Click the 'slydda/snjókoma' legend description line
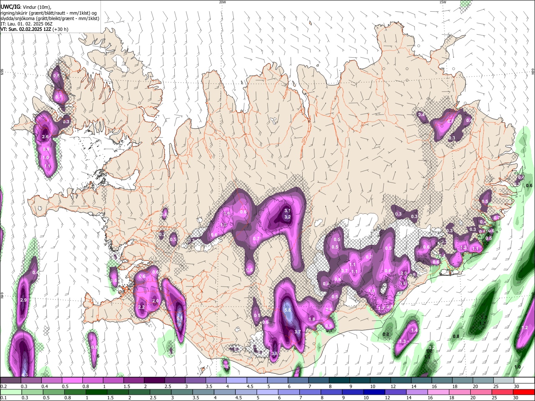This screenshot has width=535, height=401. (x=50, y=18)
